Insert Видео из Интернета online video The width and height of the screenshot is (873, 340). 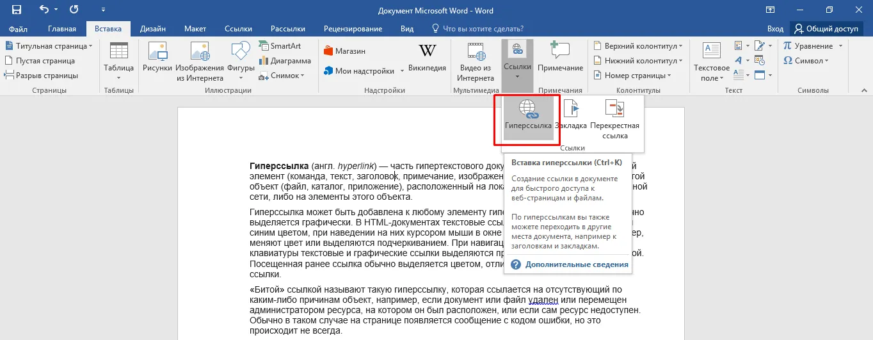click(x=476, y=61)
